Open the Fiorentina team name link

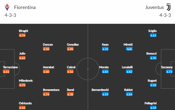[x=25, y=7]
